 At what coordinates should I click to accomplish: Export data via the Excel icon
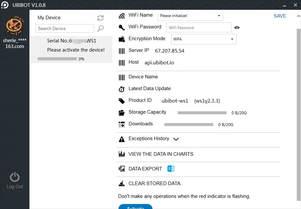(x=171, y=169)
